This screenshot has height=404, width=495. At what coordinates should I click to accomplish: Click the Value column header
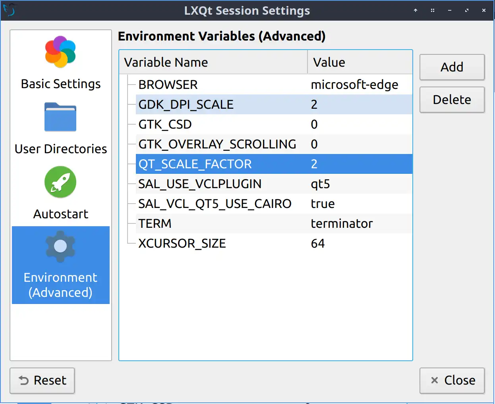329,62
